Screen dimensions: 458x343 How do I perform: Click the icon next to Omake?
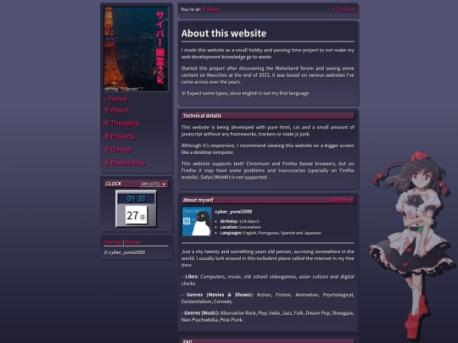[x=106, y=149]
